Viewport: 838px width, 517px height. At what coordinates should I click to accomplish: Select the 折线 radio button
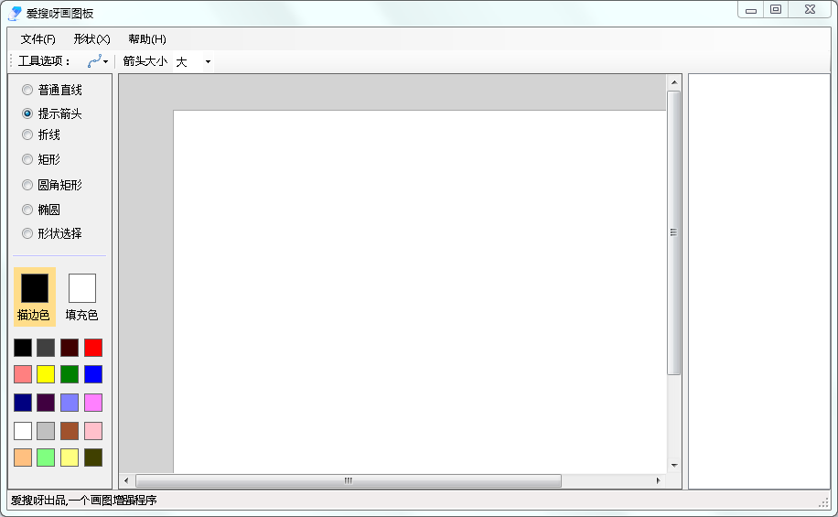tap(27, 135)
